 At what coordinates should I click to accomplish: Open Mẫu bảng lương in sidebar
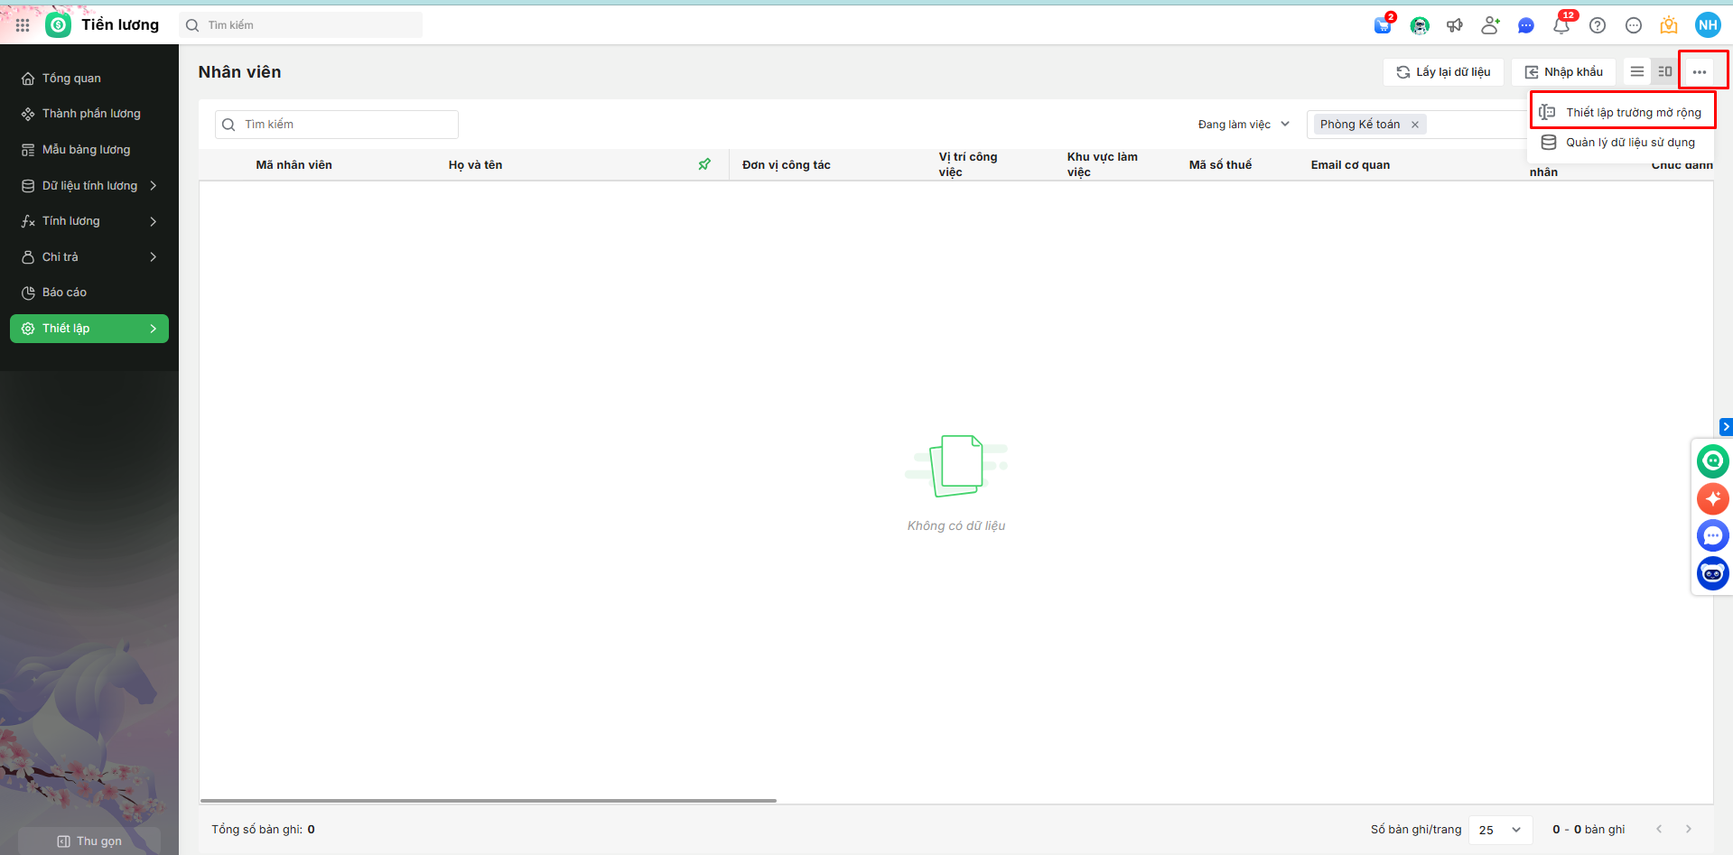[89, 150]
